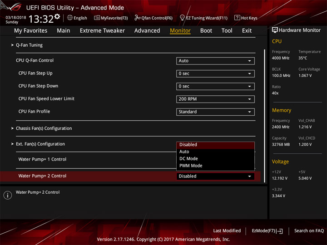Open the CPU Fan Step Down dropdown

(x=215, y=87)
